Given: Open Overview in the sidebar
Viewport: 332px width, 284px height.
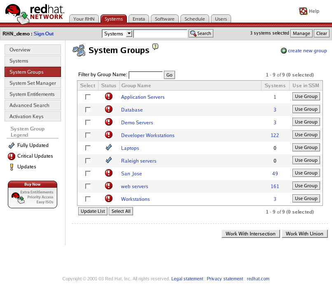Looking at the screenshot, I should click(x=33, y=50).
